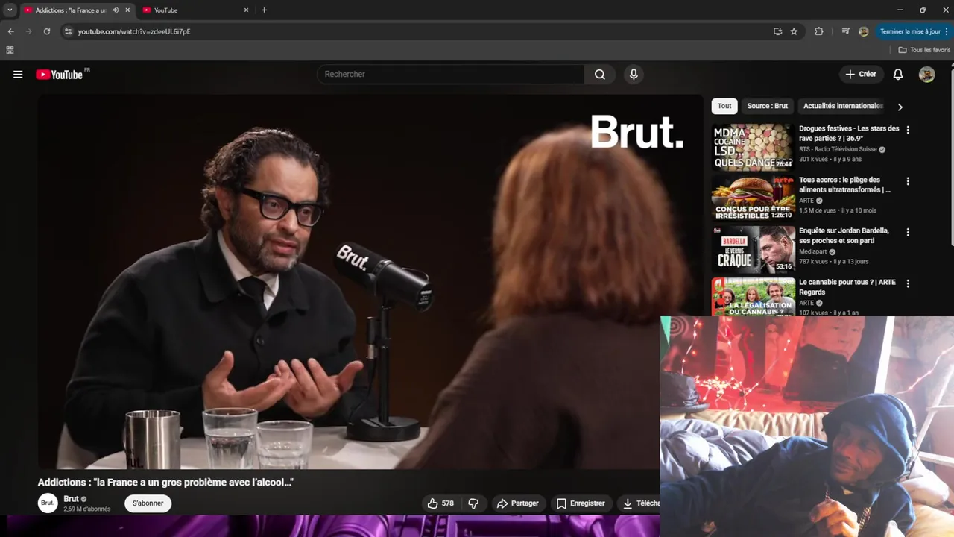Like the video with thumbs up
Viewport: 954px width, 537px height.
pos(440,503)
